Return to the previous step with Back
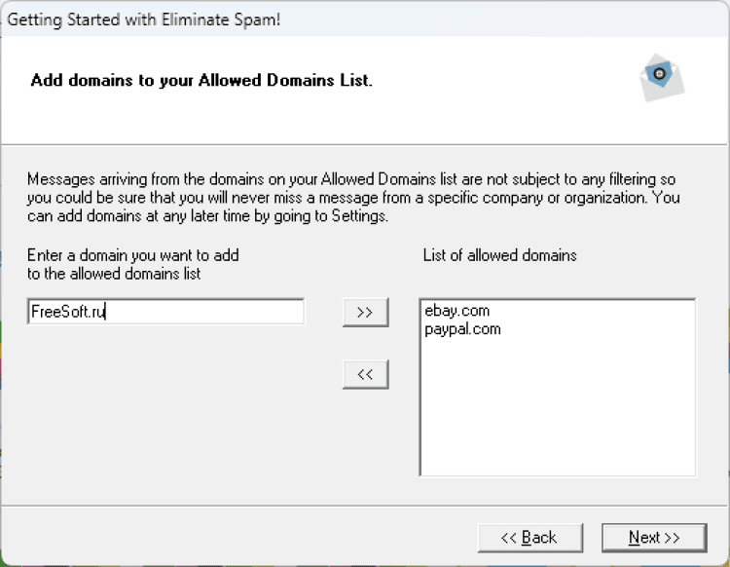The height and width of the screenshot is (567, 730). [x=529, y=537]
